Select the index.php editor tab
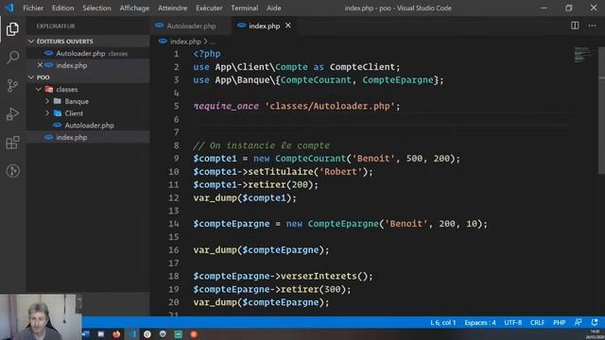605x340 pixels. click(264, 25)
